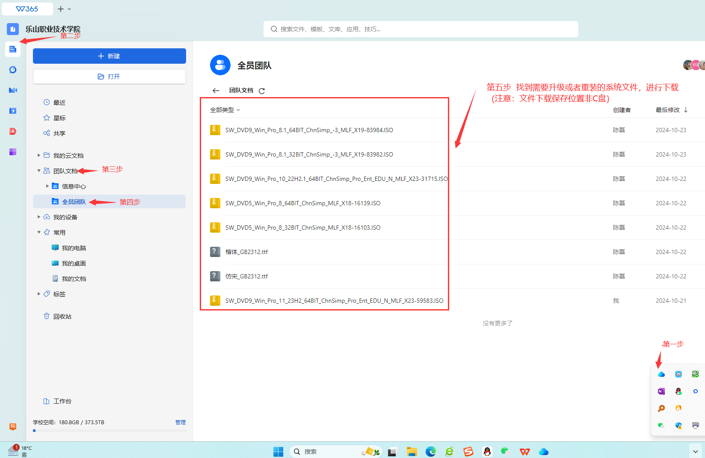Open the 全部类型 file type filter dropdown
Screen dimensions: 705x458
pos(225,110)
